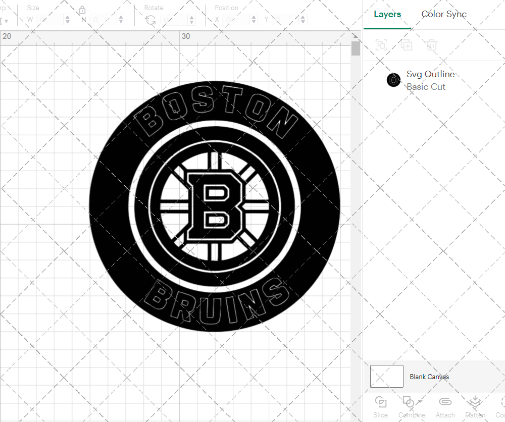Screen dimensions: 505x422
Task: Click the Position X input field
Action: click(237, 20)
